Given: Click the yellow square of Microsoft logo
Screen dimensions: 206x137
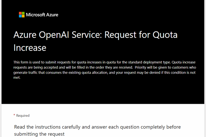Looking at the screenshot, I should point(23,16).
